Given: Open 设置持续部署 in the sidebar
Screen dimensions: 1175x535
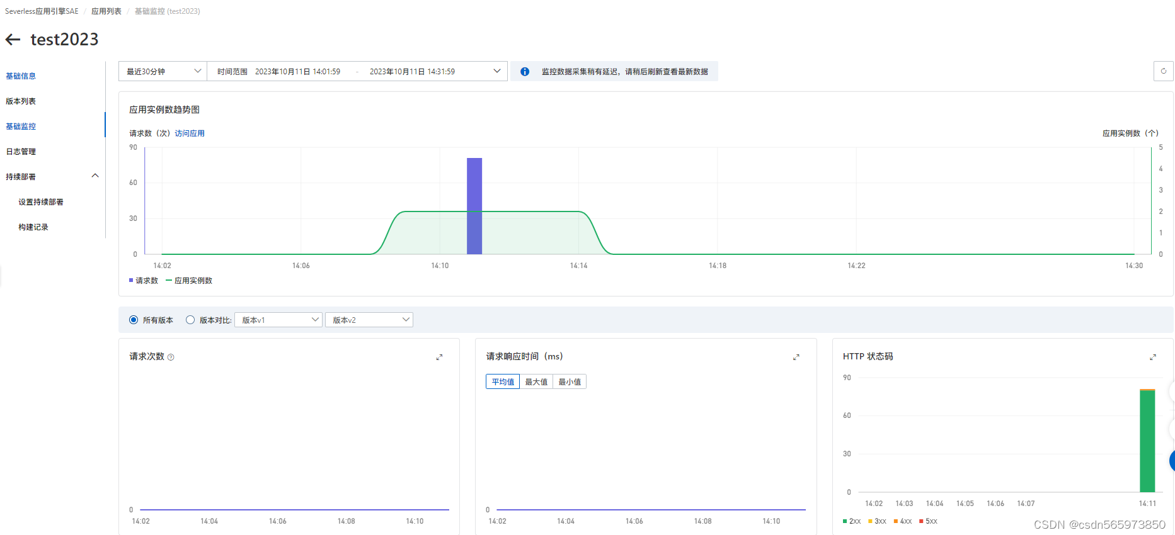Looking at the screenshot, I should pyautogui.click(x=41, y=202).
